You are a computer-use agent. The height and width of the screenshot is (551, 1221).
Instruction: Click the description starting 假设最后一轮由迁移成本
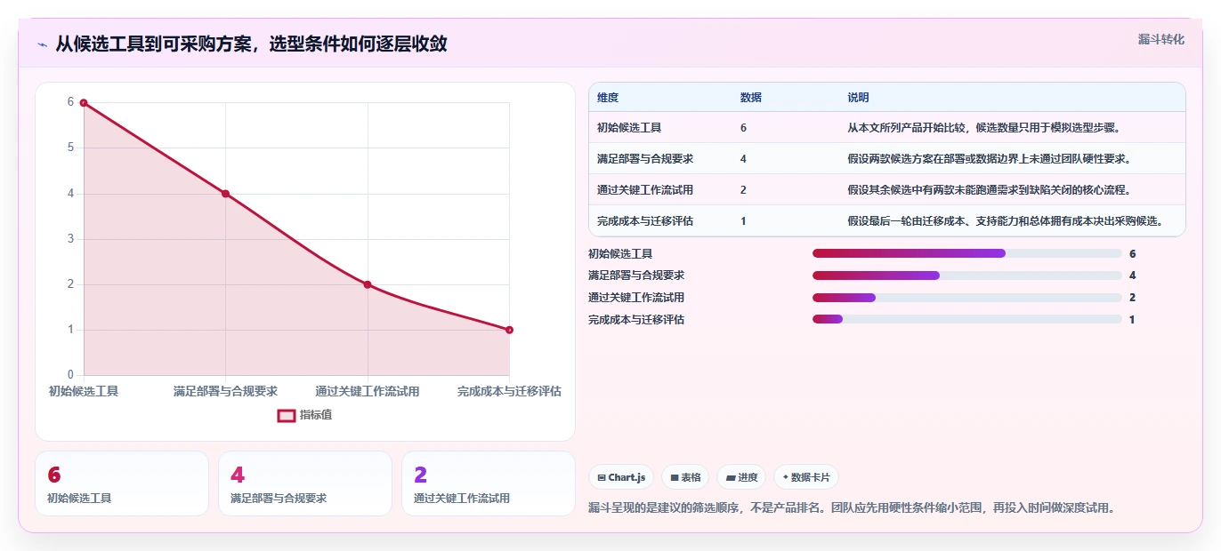1006,221
